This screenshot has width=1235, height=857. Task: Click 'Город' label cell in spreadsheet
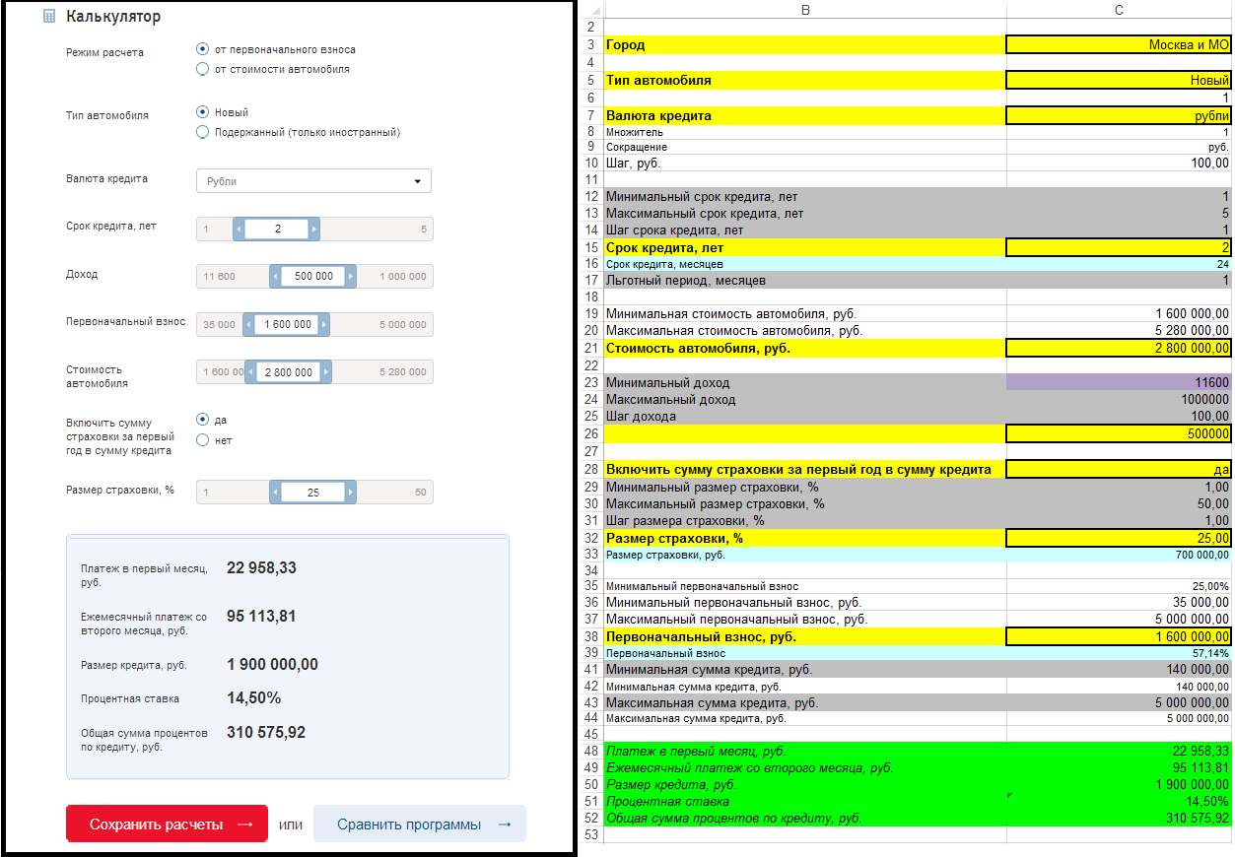[805, 44]
